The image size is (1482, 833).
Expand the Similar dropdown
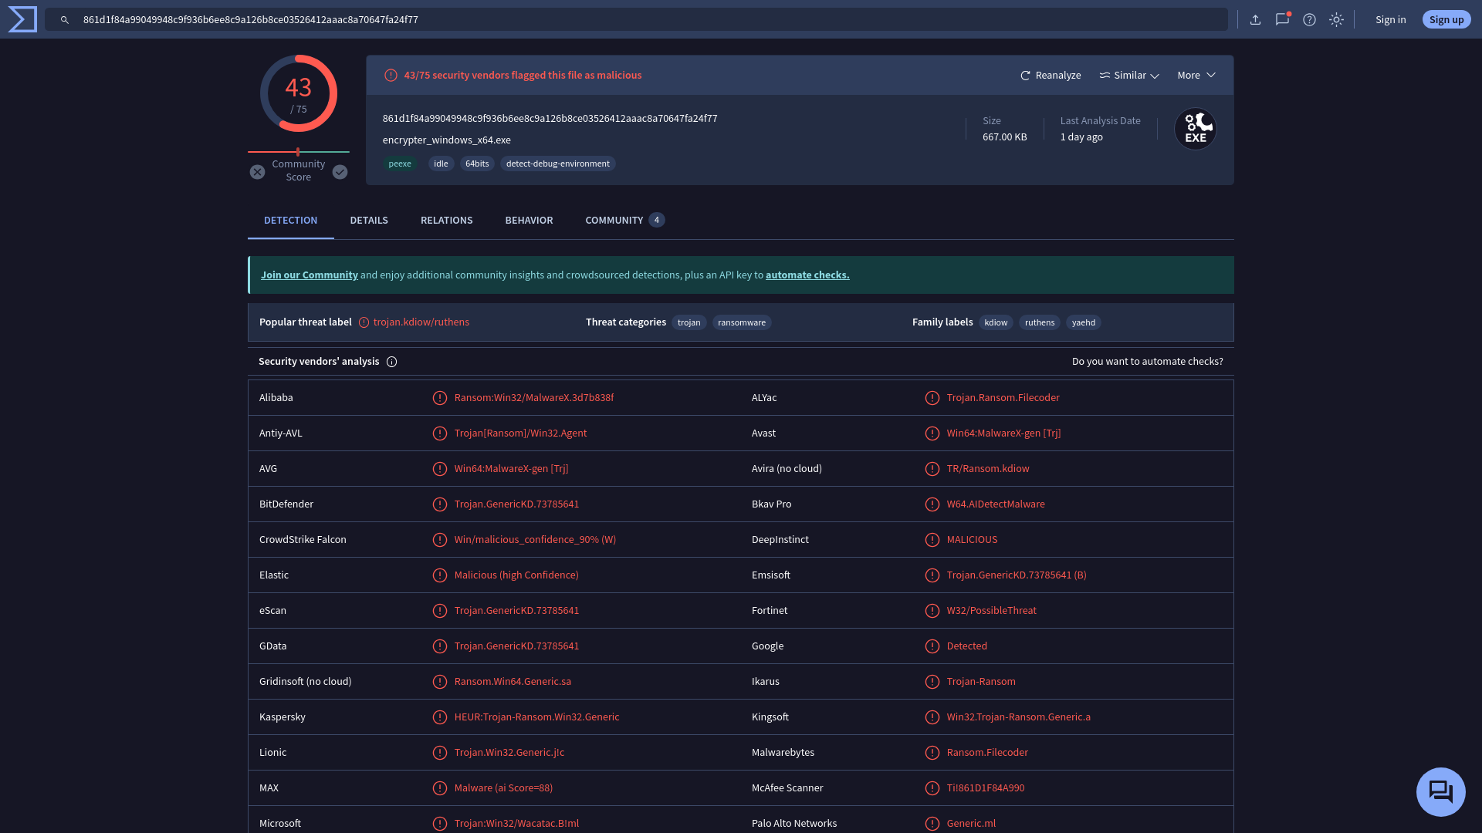1129,76
